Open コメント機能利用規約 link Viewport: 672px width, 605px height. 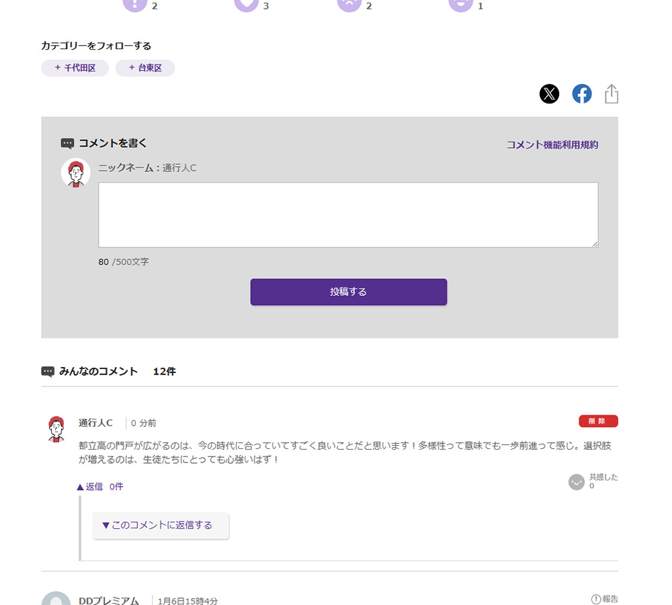tap(552, 145)
